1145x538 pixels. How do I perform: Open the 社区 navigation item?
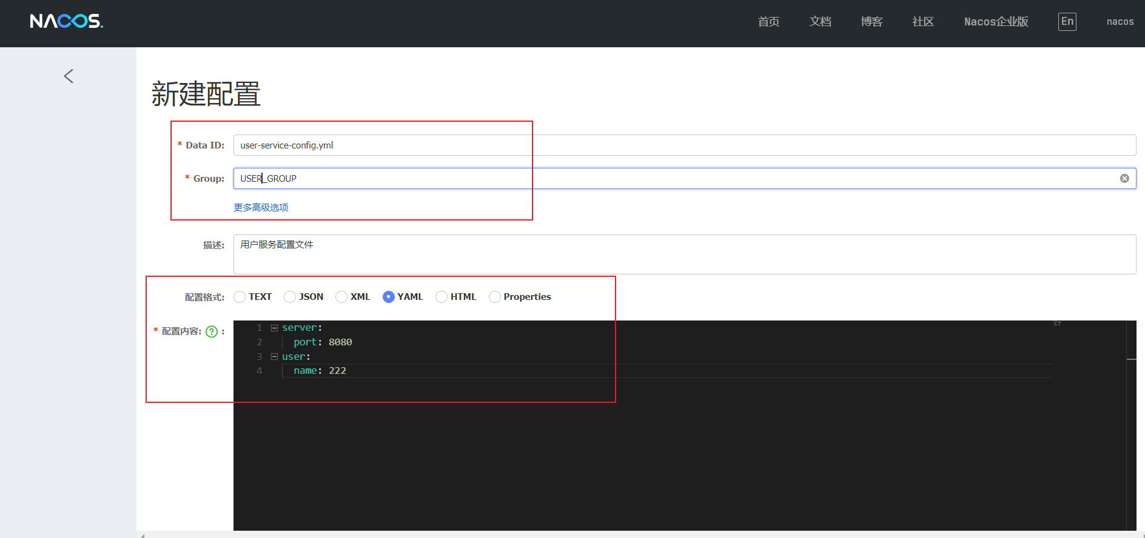[923, 22]
